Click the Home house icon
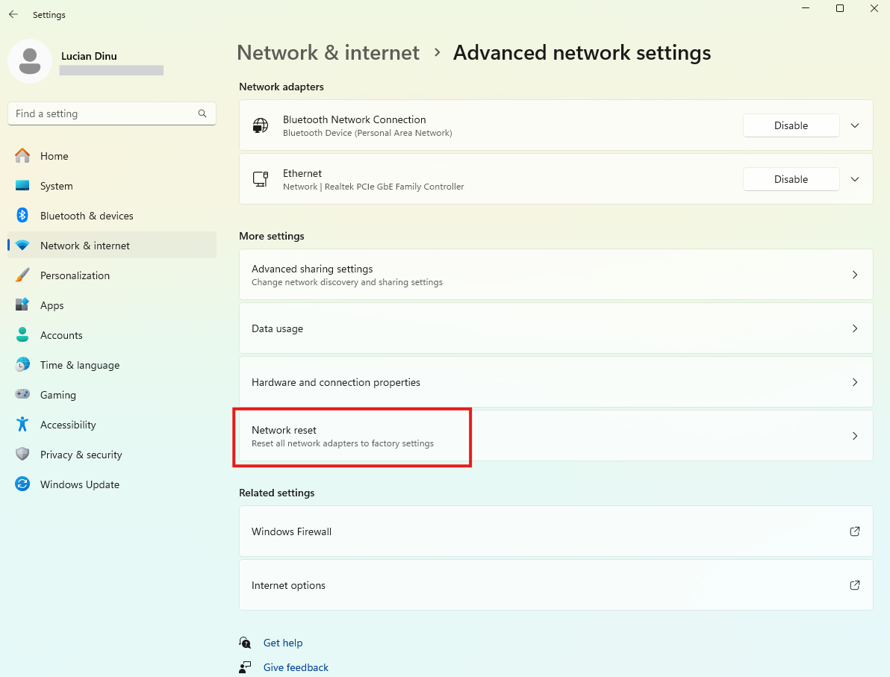 pyautogui.click(x=22, y=155)
